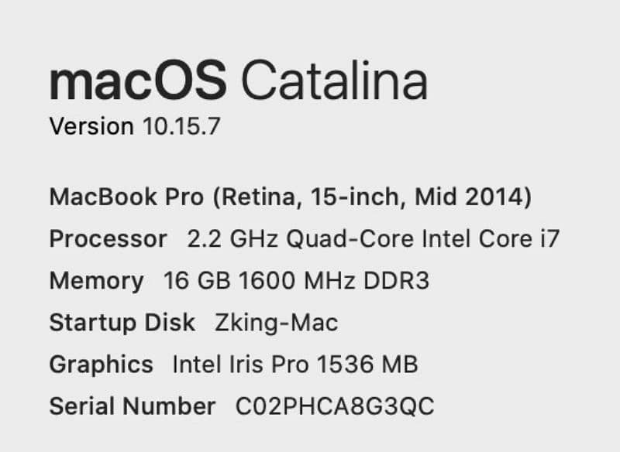
Task: Click the "Startup Disk" label
Action: [122, 322]
